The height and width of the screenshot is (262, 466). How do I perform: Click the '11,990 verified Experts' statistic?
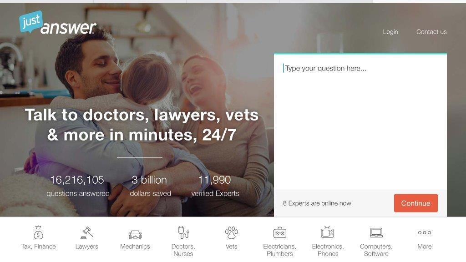click(215, 186)
